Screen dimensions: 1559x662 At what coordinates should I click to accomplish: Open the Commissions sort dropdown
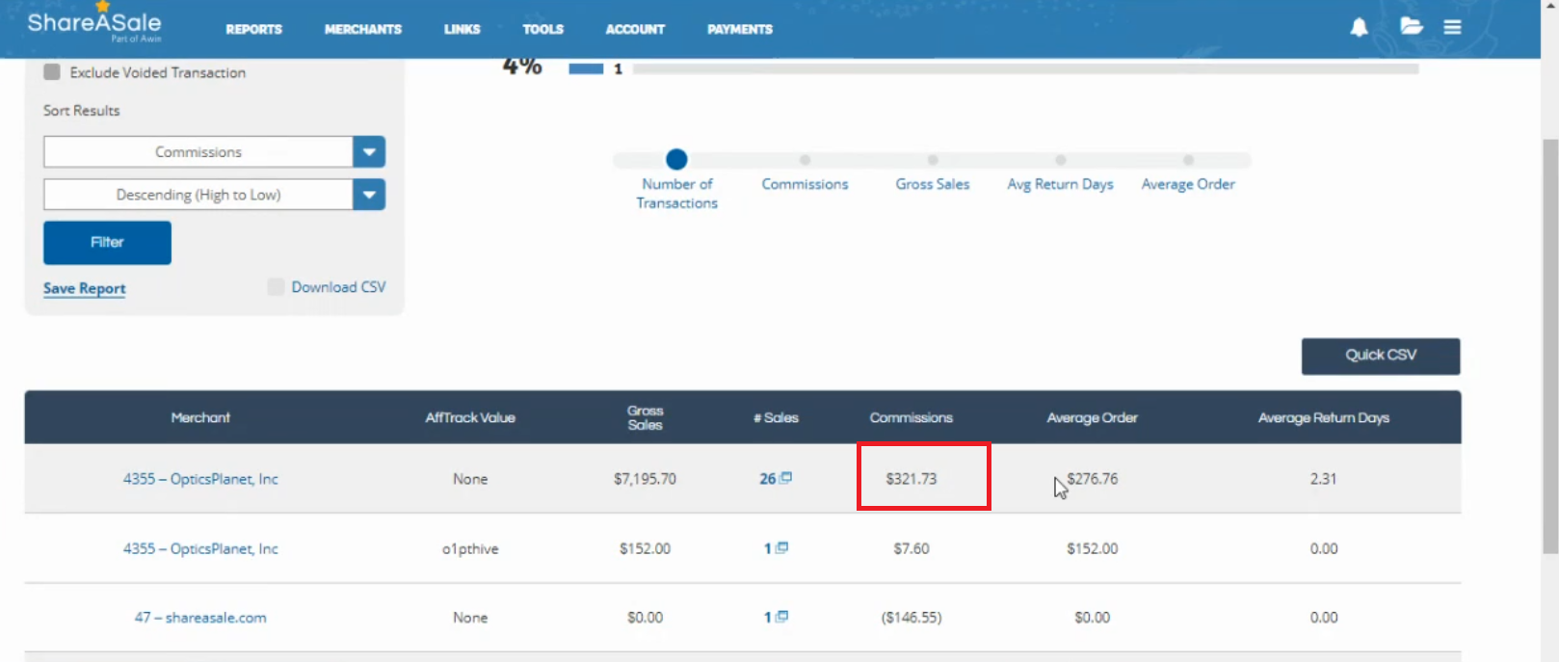tap(214, 152)
